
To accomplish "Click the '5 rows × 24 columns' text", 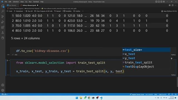I will click(x=25, y=38).
